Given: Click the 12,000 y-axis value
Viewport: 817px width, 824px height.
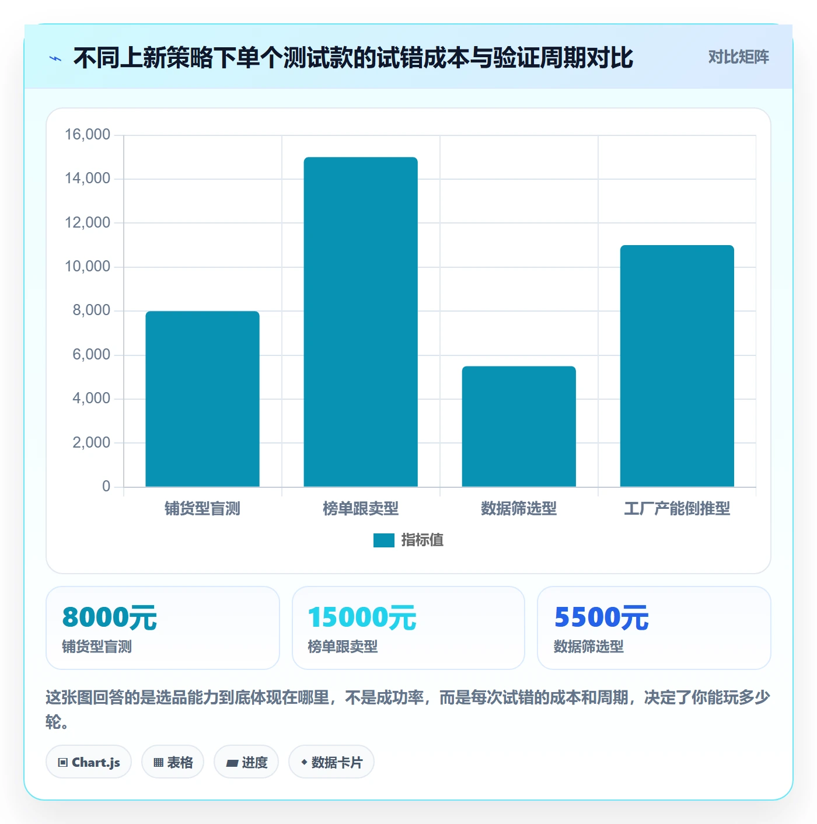Looking at the screenshot, I should coord(88,223).
